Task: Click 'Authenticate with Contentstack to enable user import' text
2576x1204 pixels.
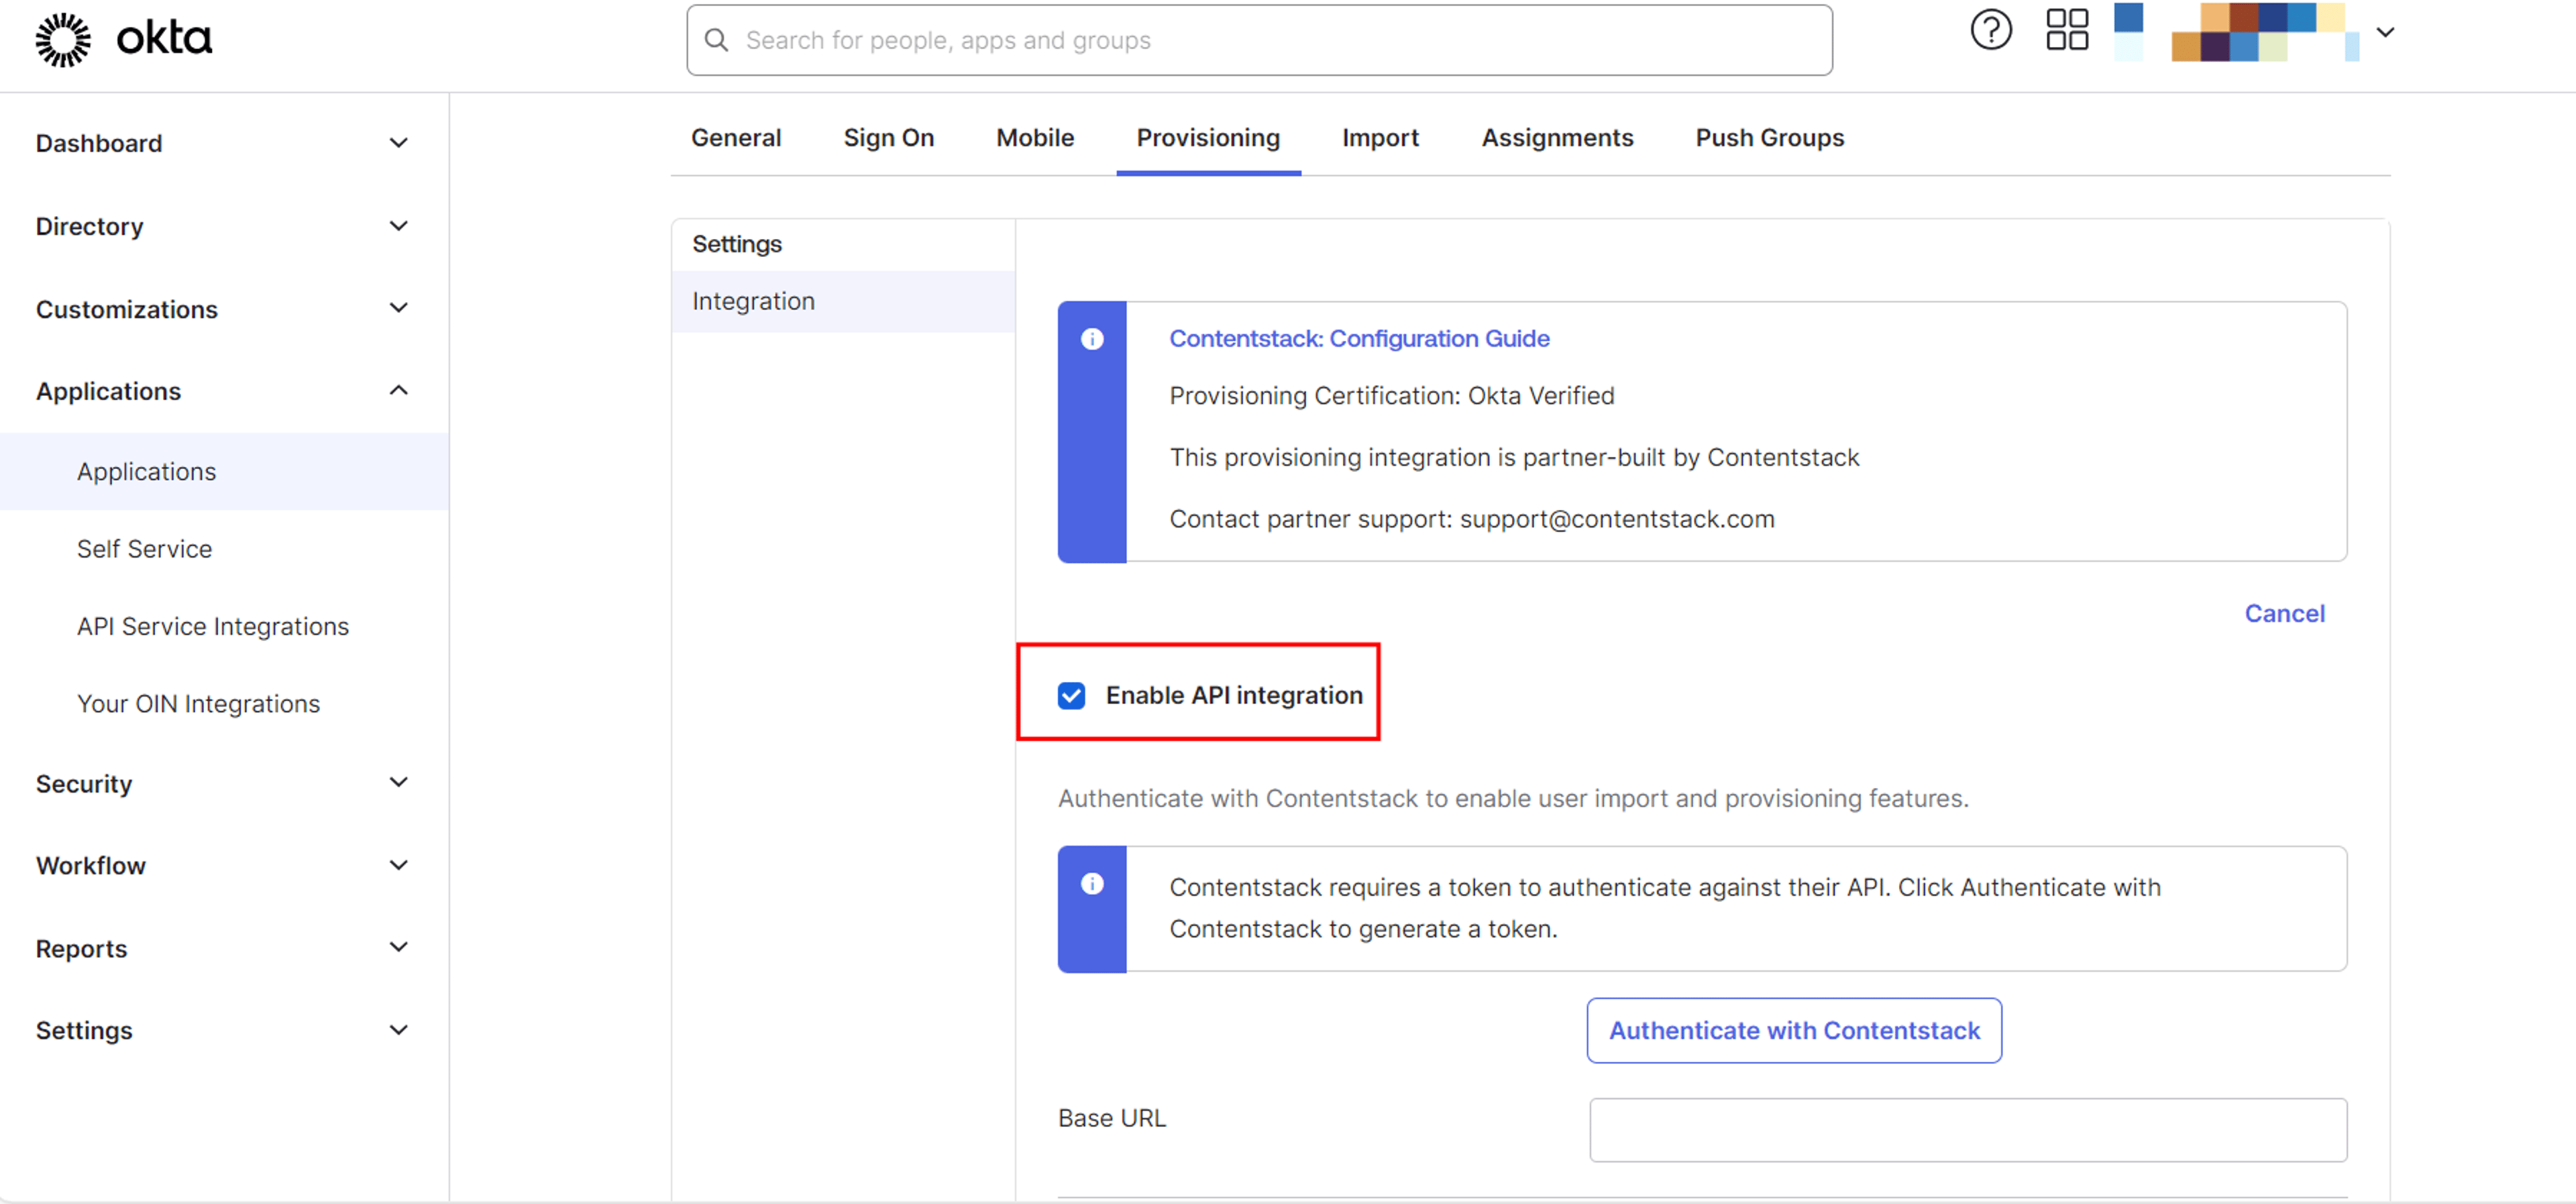Action: [1512, 799]
